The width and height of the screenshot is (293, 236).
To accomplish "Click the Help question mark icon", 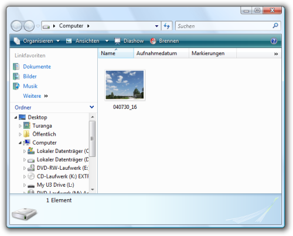I will tap(274, 41).
